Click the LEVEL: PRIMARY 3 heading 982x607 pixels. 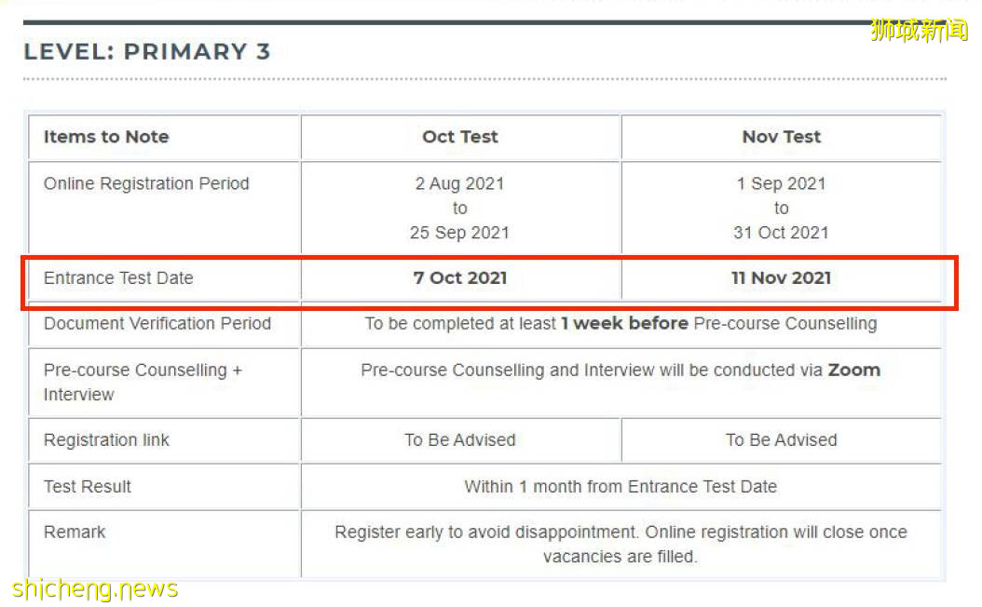click(147, 51)
